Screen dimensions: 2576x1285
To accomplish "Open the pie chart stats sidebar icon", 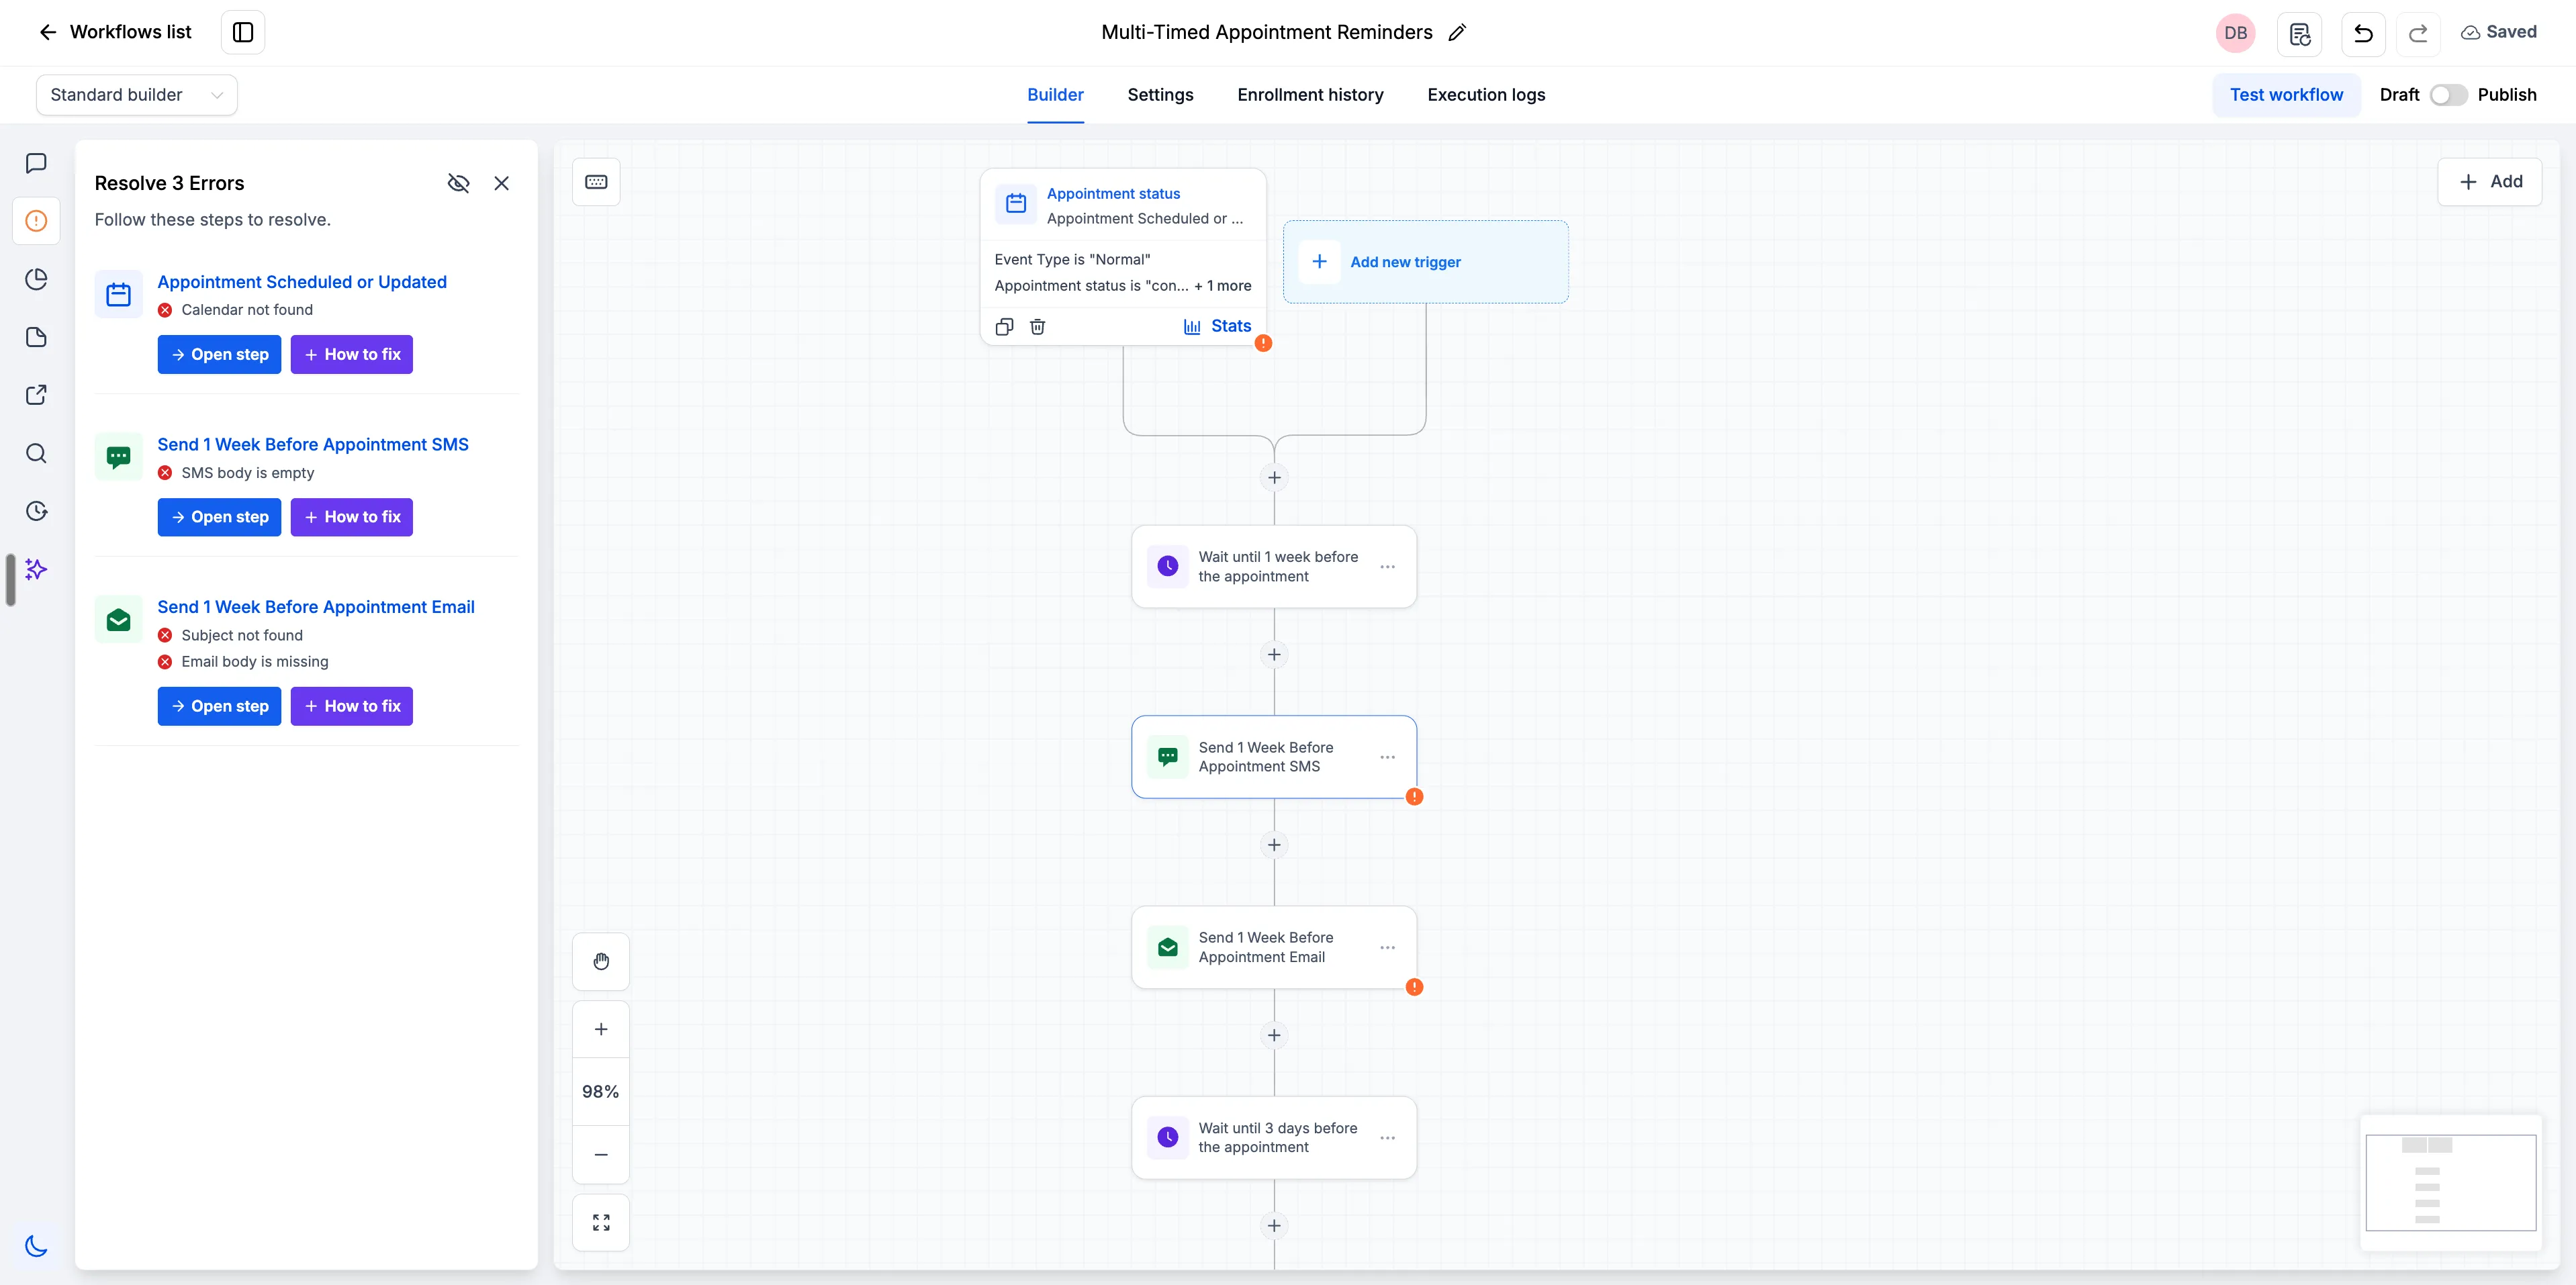I will [x=36, y=279].
